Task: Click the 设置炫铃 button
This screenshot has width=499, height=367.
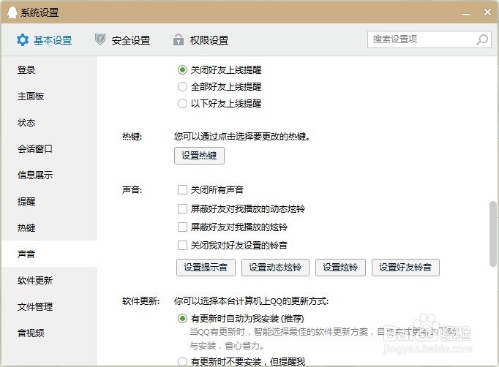Action: tap(340, 268)
